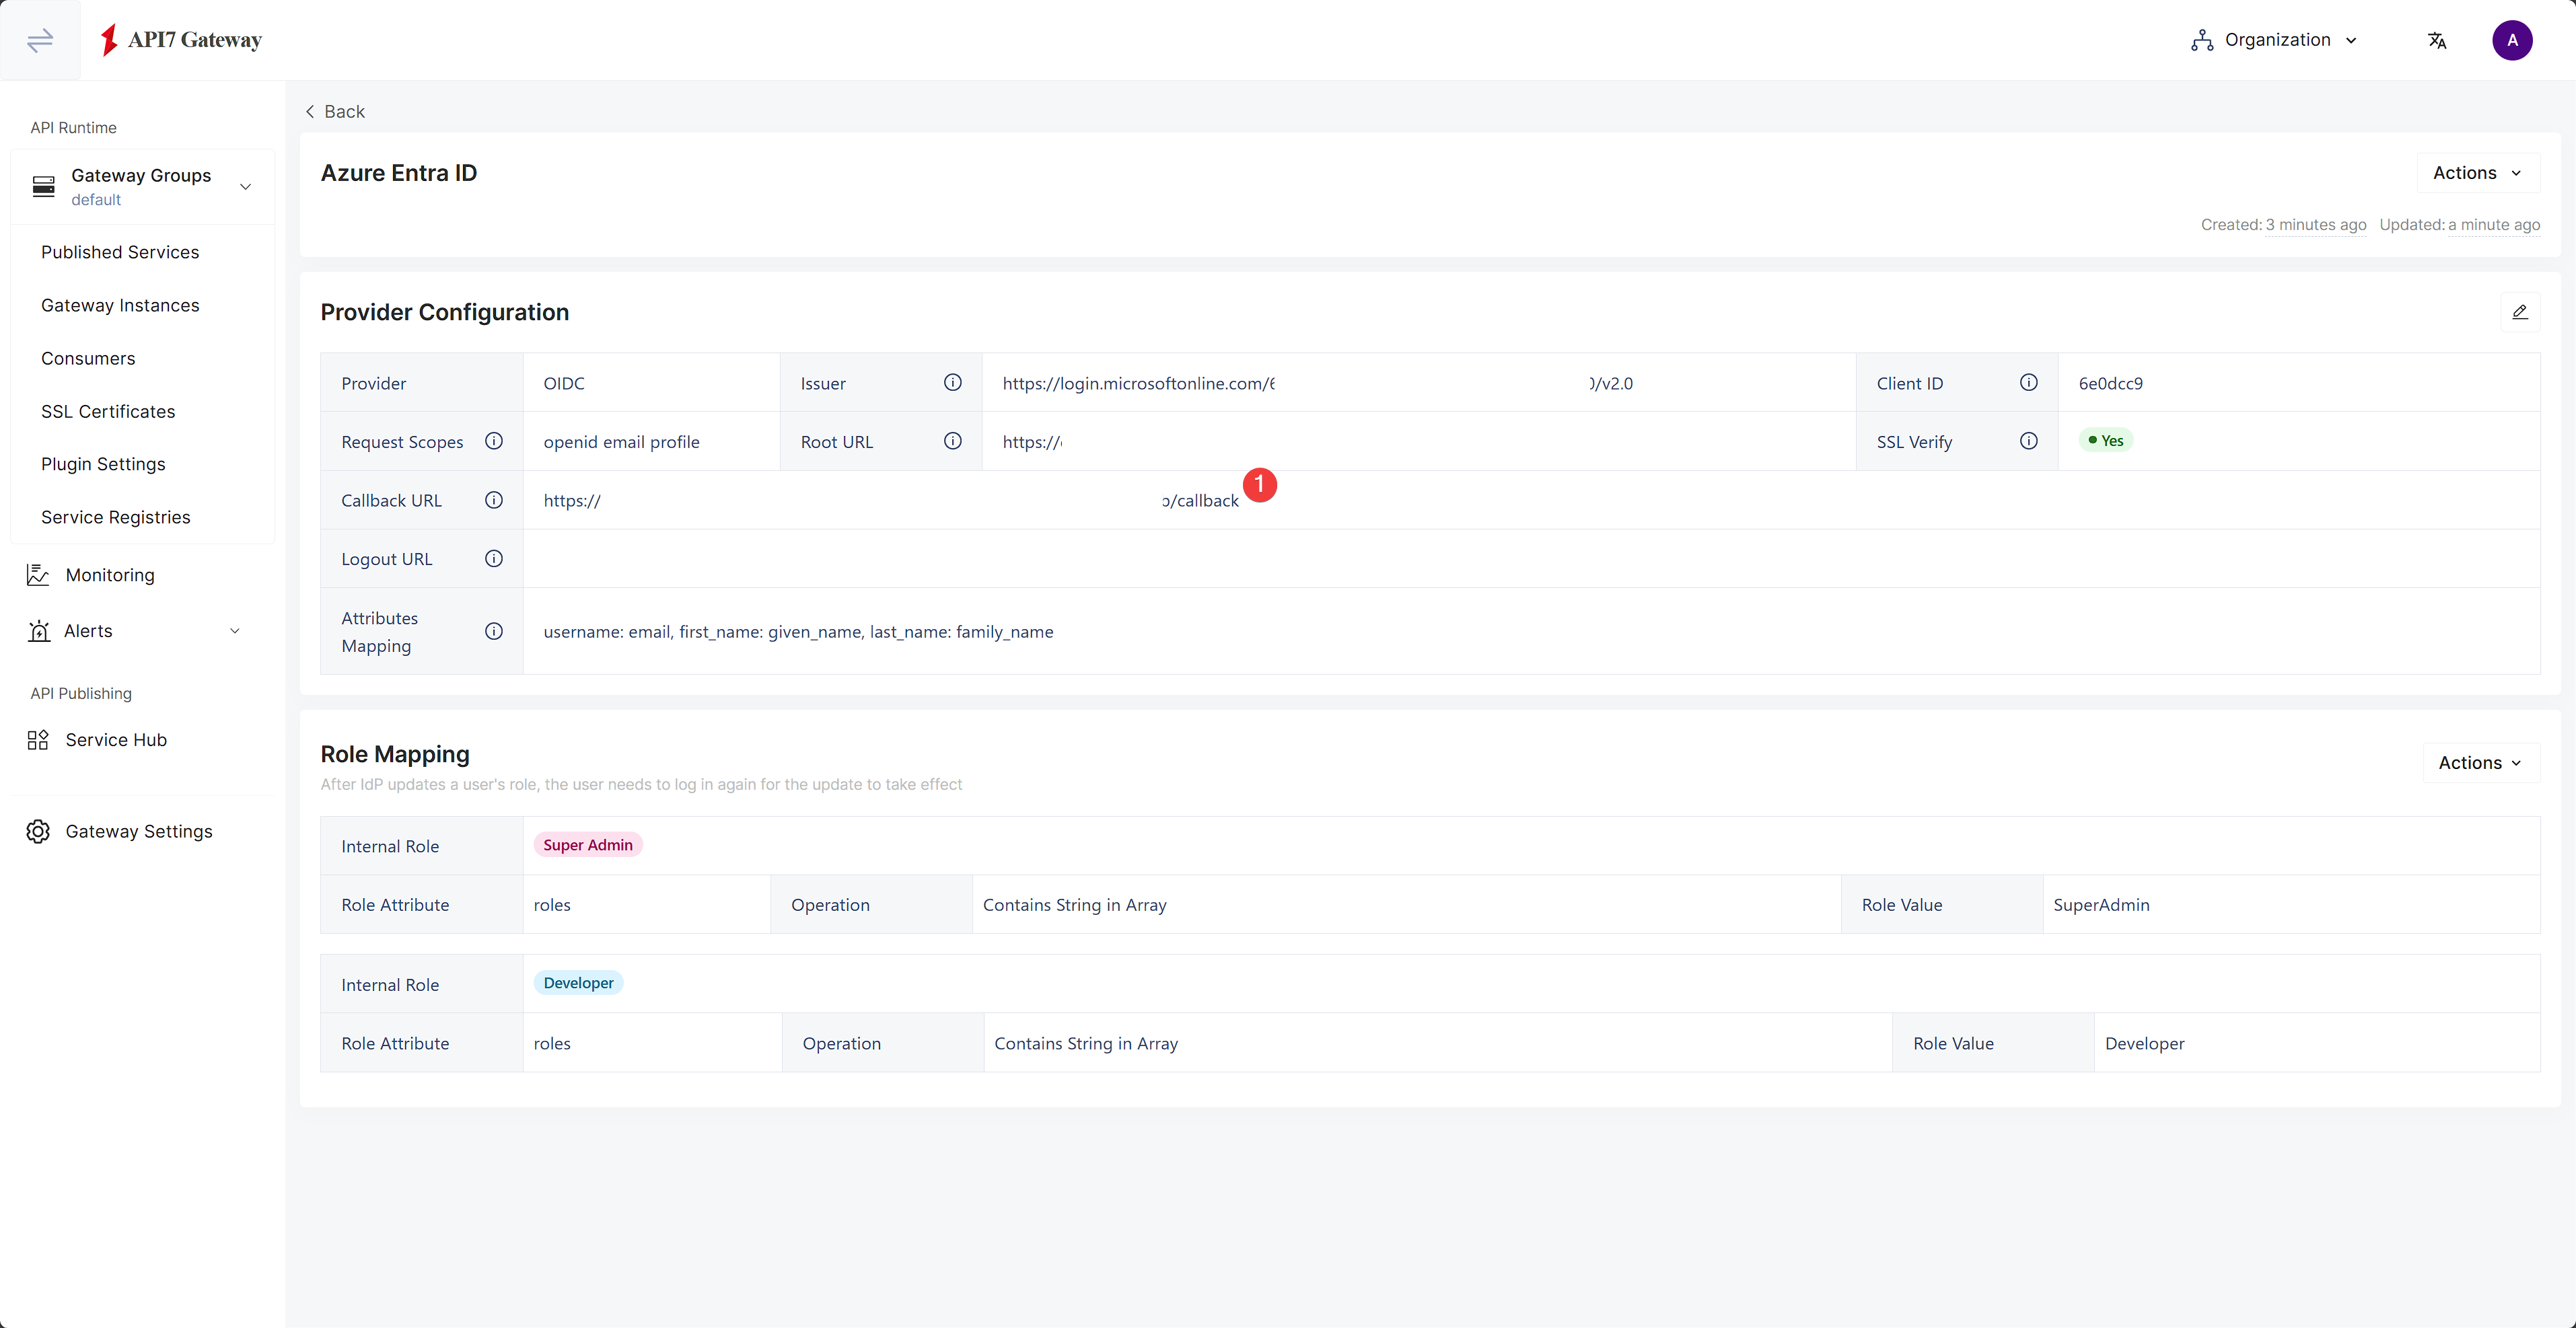Select the Issuer URL value
The height and width of the screenshot is (1328, 2576).
(1317, 383)
